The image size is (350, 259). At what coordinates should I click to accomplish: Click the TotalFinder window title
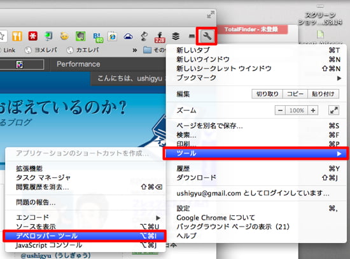[251, 29]
